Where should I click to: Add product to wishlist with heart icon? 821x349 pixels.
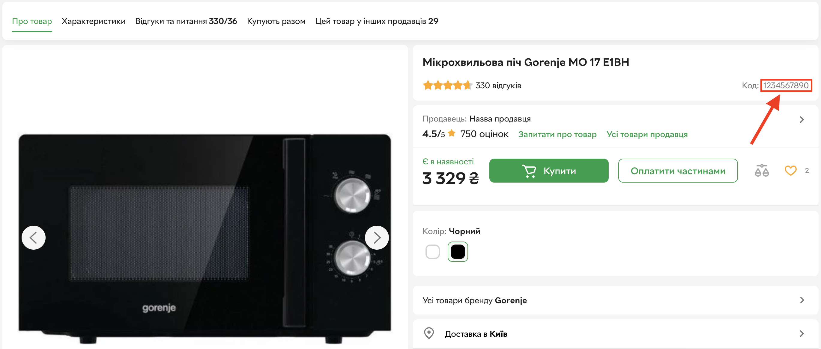tap(790, 171)
